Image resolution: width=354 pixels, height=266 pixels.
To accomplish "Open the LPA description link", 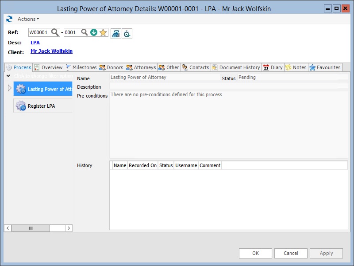I will tap(35, 43).
